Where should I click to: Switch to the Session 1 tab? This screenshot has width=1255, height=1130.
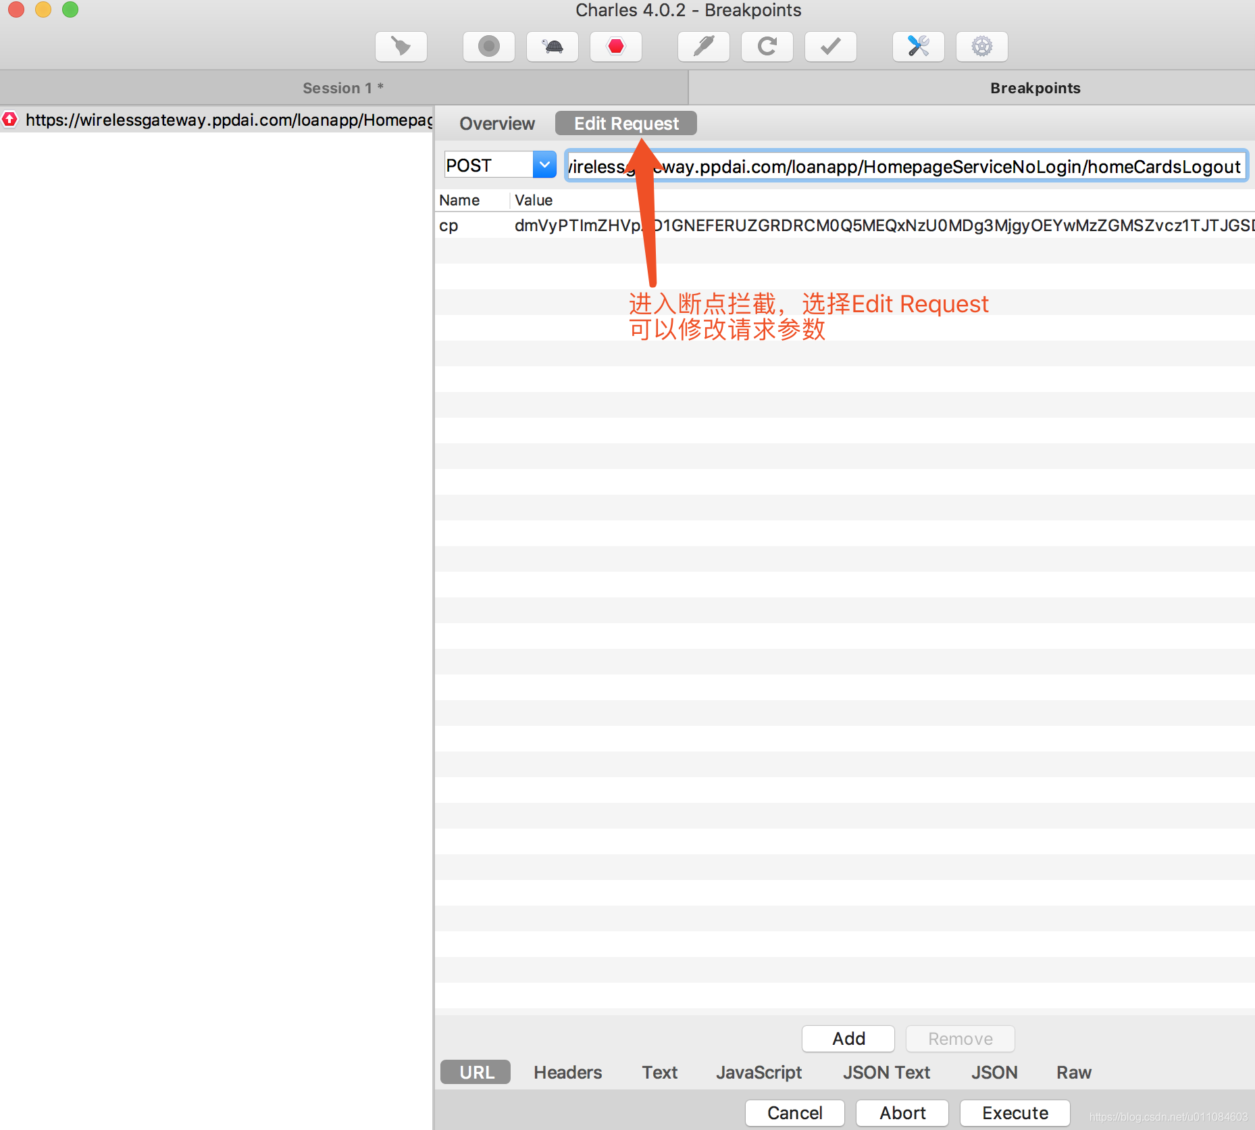pos(343,88)
